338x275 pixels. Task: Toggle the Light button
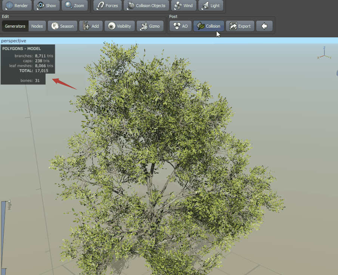click(x=211, y=5)
